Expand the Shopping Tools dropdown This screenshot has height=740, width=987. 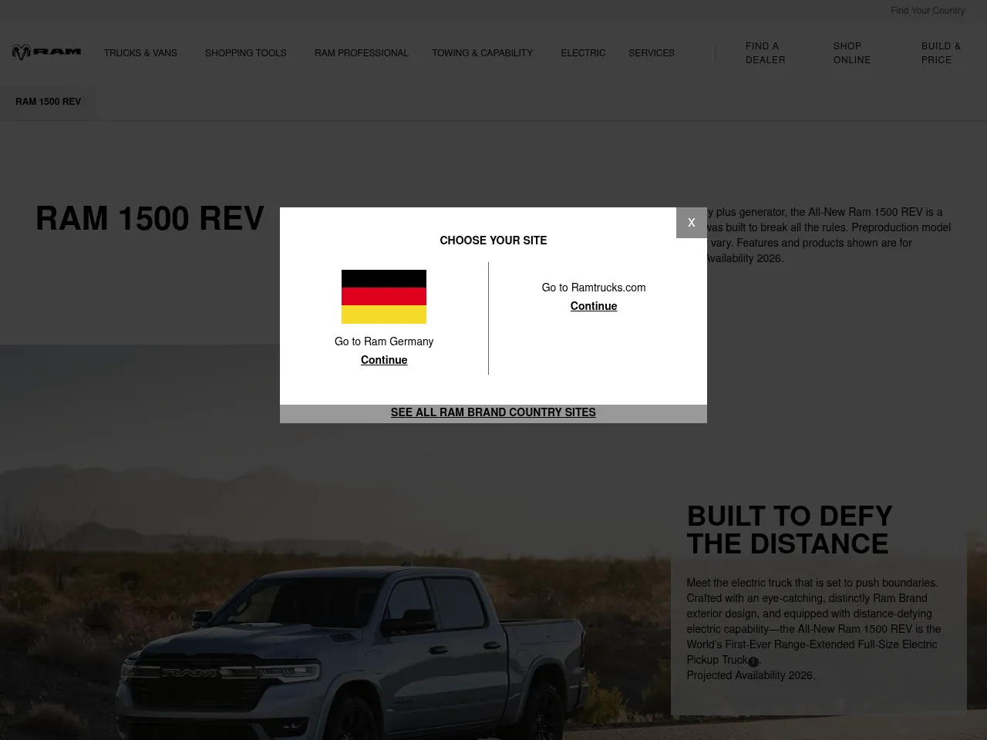(245, 53)
